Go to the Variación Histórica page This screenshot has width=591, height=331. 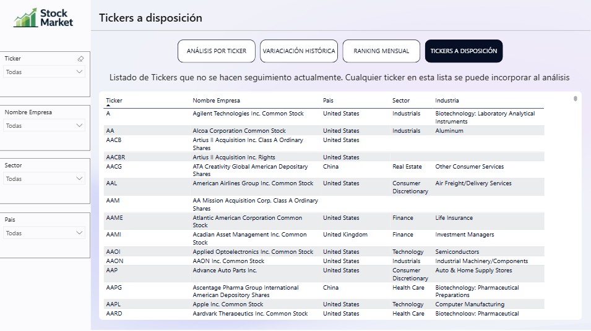click(298, 51)
